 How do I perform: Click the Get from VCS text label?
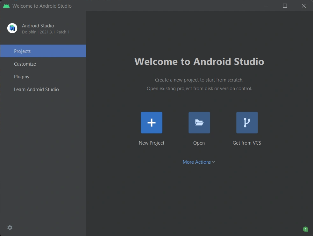pos(247,143)
